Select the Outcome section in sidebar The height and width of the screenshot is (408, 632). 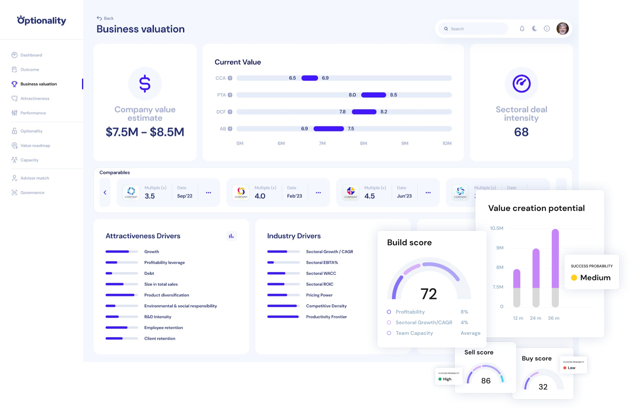(30, 69)
